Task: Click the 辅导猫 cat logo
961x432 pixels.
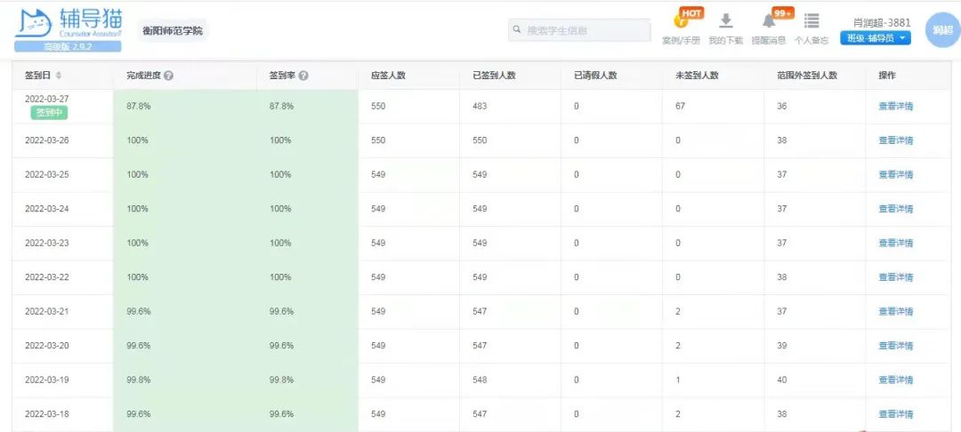Action: (x=33, y=23)
